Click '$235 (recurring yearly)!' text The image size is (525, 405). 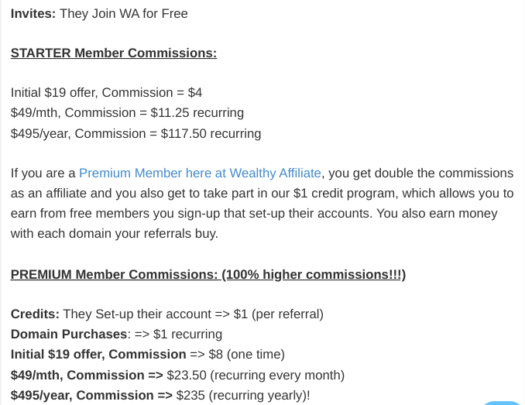pyautogui.click(x=243, y=395)
